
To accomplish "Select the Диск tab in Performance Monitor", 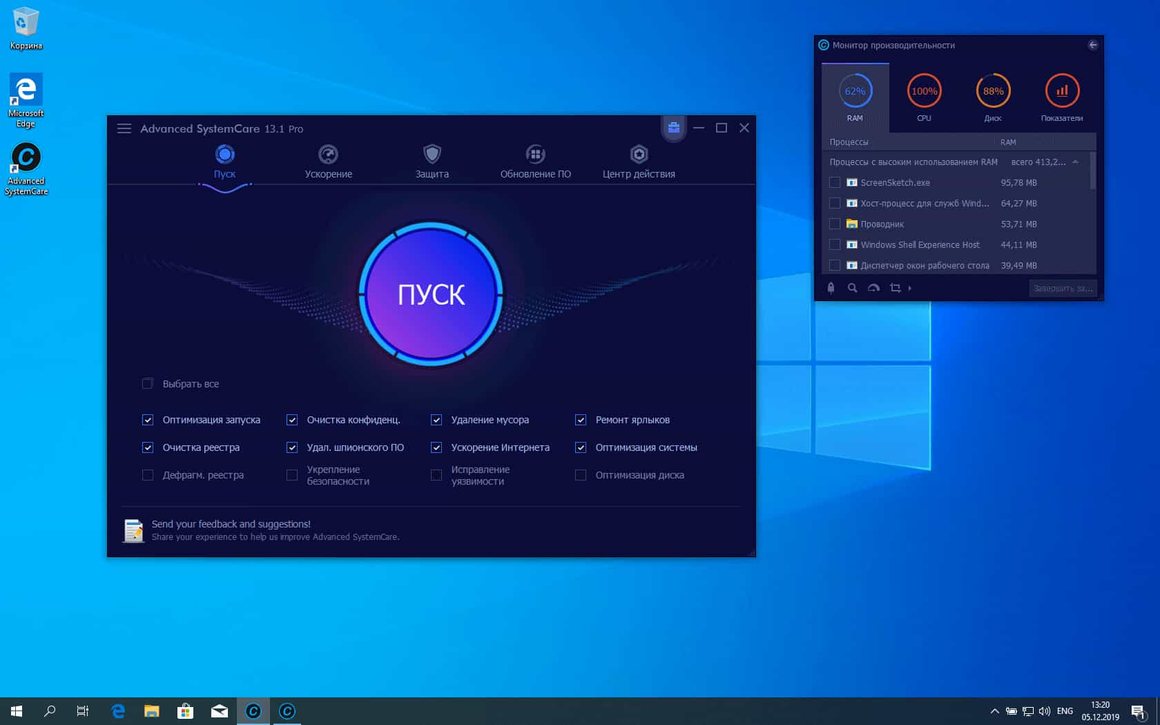I will 993,97.
